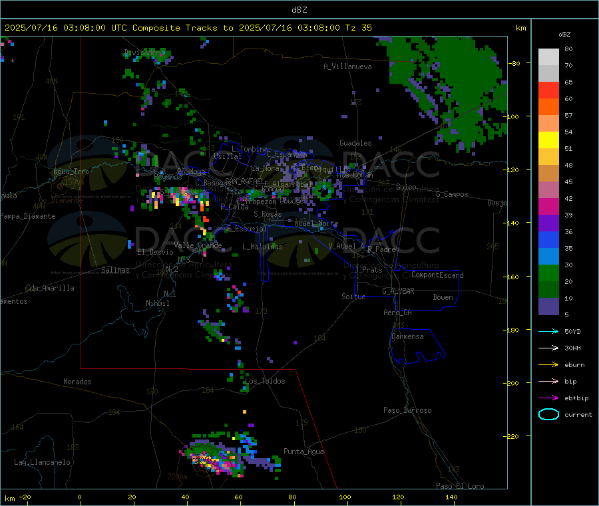Click the A_Villanueva map label
The height and width of the screenshot is (506, 599).
point(347,66)
